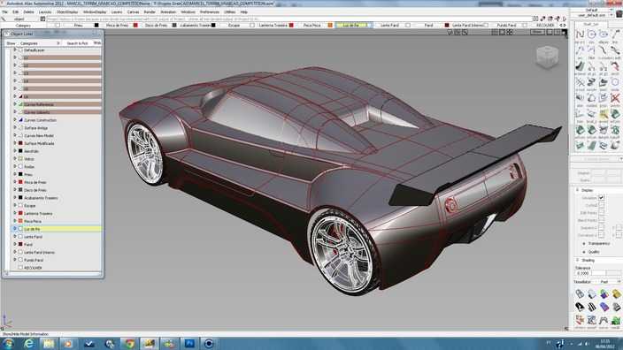Toggle checkbox next to Category in layer bar
This screenshot has width=623, height=350.
coord(58,25)
